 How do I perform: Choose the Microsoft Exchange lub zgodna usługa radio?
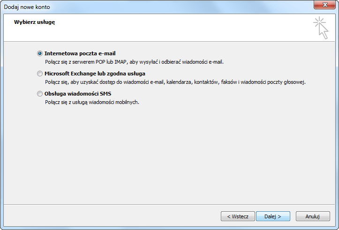point(40,74)
